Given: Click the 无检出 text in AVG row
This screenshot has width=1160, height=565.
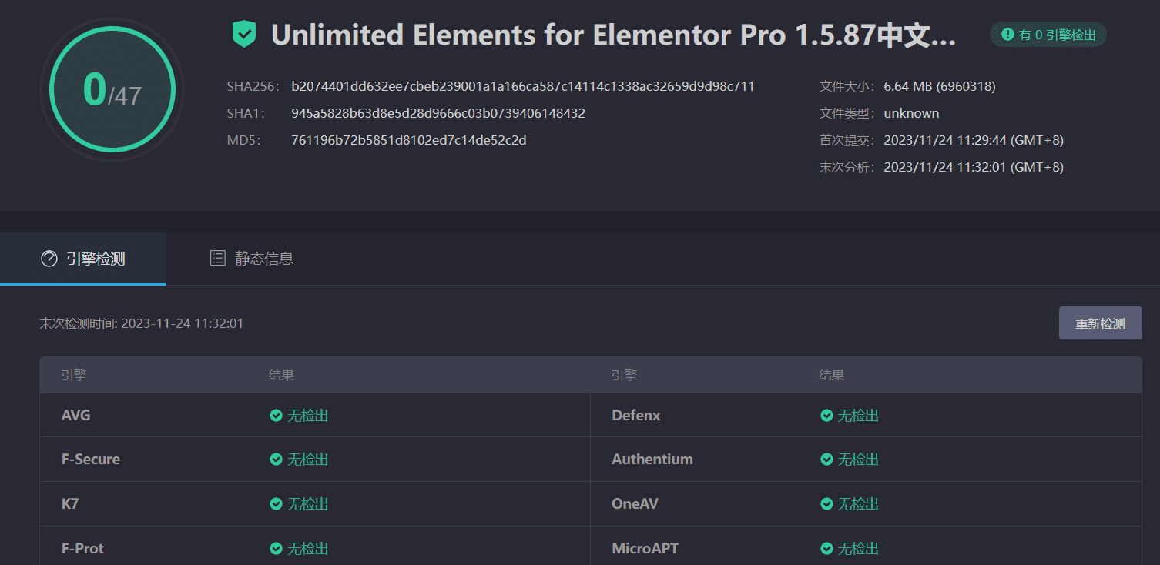Looking at the screenshot, I should pos(308,416).
